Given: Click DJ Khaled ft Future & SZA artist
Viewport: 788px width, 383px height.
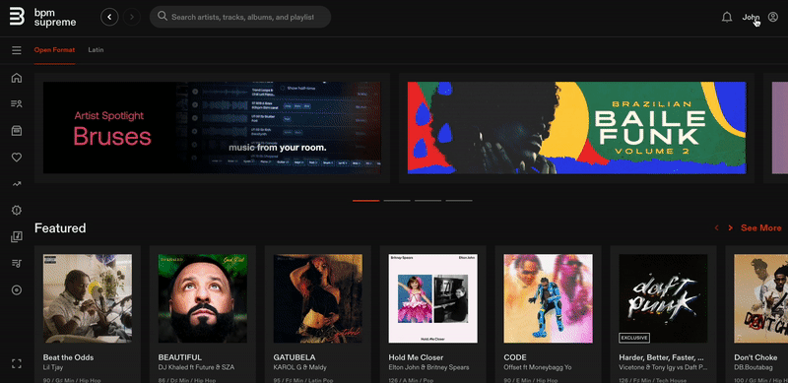Looking at the screenshot, I should (x=196, y=367).
